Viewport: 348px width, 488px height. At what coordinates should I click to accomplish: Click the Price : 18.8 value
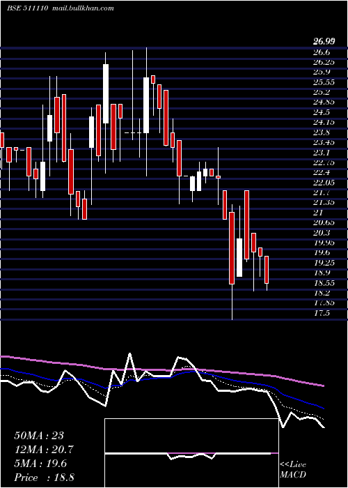44,478
